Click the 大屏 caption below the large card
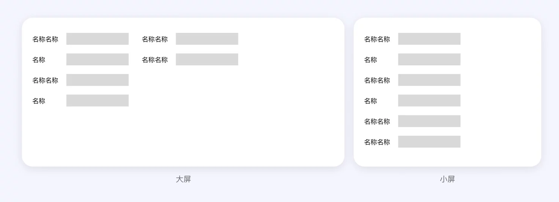559x202 pixels. (x=183, y=179)
